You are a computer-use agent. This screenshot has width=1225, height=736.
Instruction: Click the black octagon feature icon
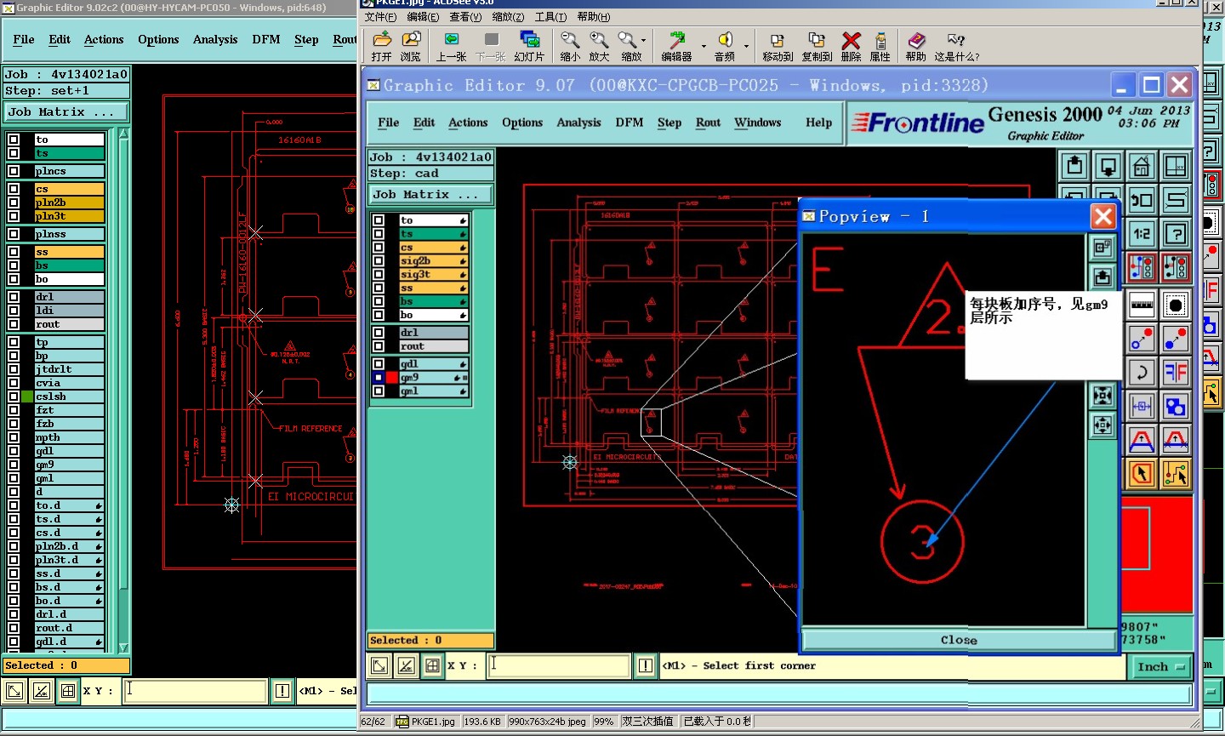pyautogui.click(x=1176, y=305)
